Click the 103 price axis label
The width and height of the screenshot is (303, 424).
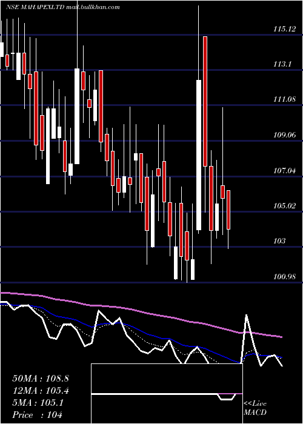pyautogui.click(x=279, y=240)
